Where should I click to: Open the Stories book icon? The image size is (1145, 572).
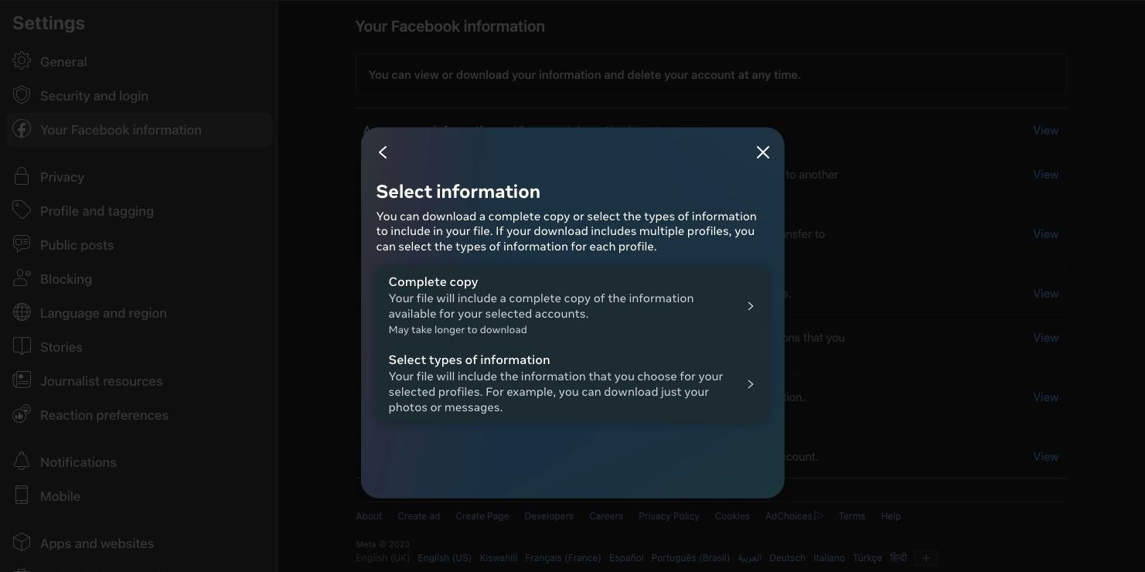pos(22,347)
